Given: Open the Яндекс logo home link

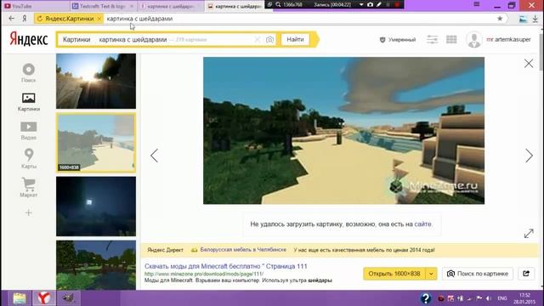Looking at the screenshot, I should [29, 39].
